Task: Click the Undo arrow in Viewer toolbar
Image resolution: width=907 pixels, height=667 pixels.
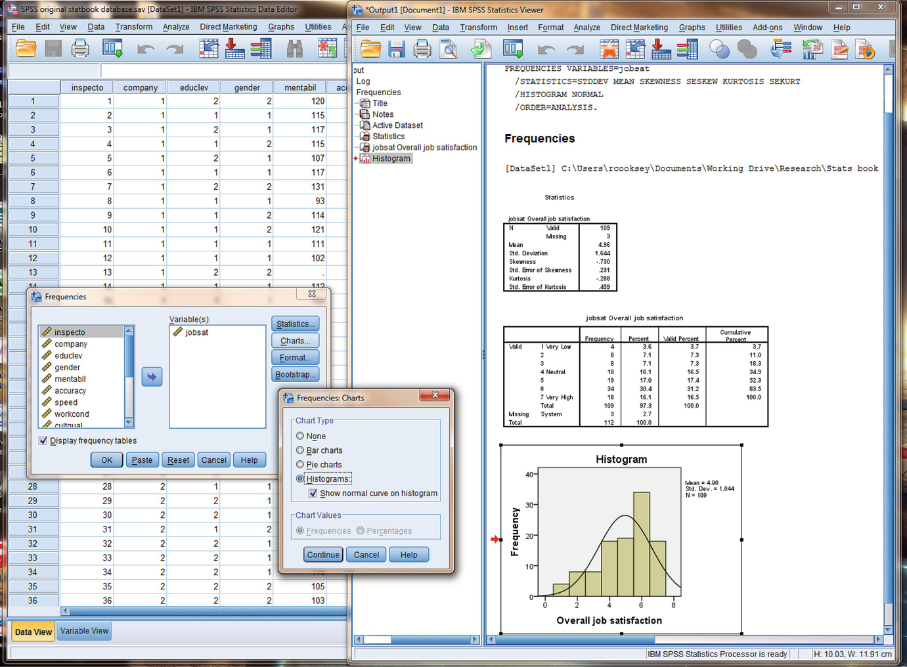Action: tap(546, 50)
